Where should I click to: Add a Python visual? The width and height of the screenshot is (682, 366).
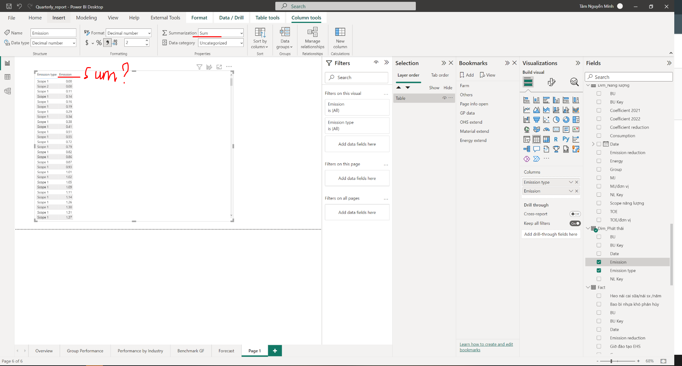[566, 139]
